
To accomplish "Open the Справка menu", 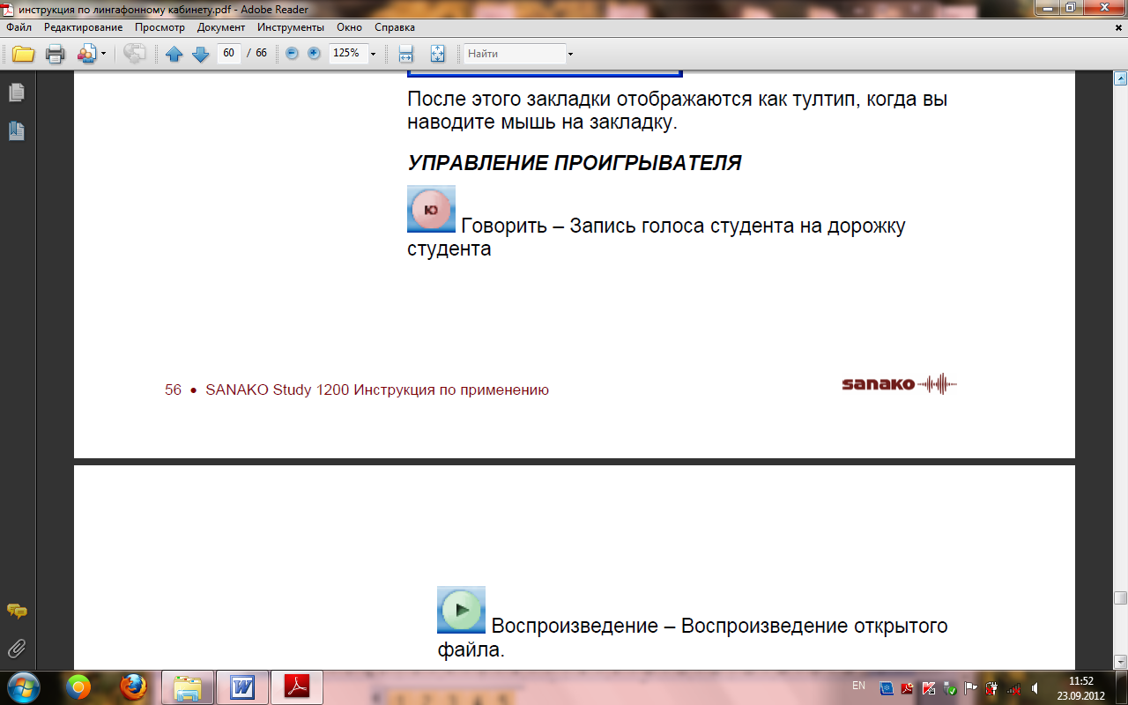I will coord(395,27).
